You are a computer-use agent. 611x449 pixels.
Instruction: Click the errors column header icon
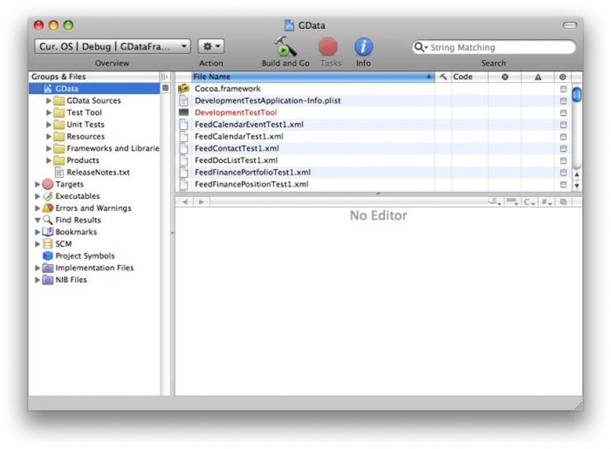[504, 77]
